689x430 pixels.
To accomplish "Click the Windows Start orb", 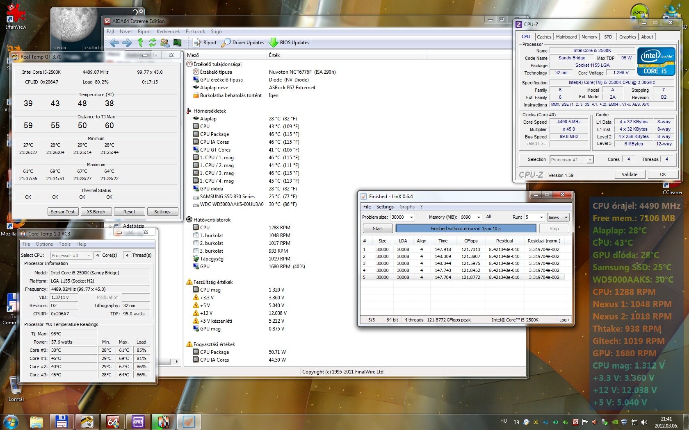I will point(11,421).
